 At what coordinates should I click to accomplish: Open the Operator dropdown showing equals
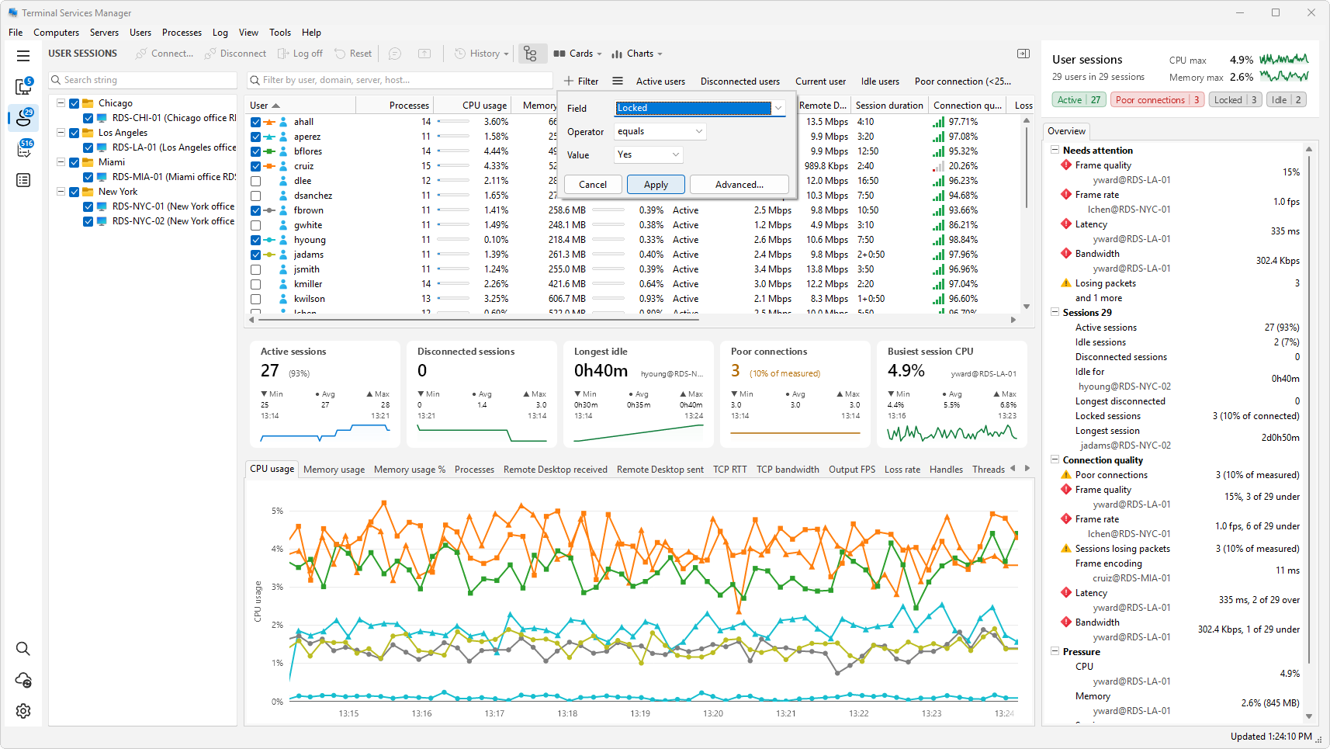[x=660, y=131]
